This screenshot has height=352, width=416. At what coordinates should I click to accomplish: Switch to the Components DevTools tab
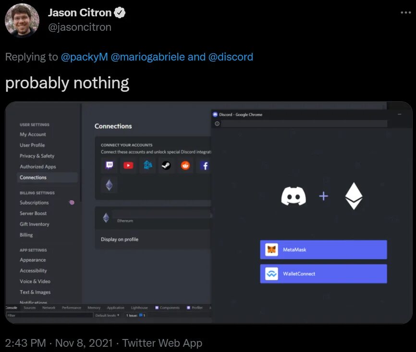click(x=167, y=308)
